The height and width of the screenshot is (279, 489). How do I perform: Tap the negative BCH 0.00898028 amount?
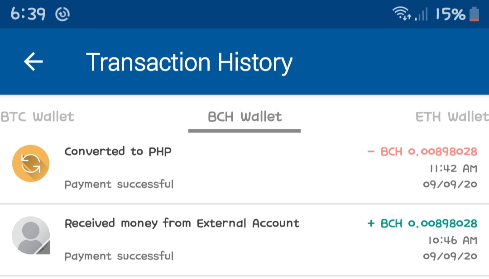422,151
